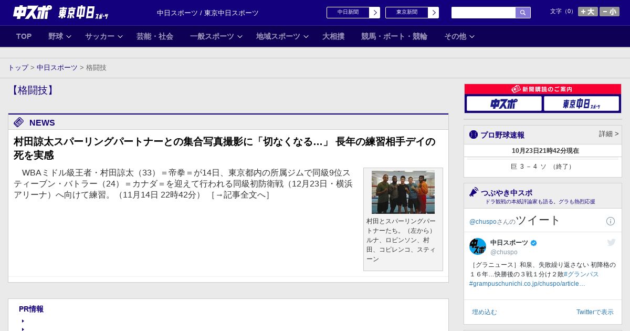The image size is (630, 331).
Task: Click the 巨 3-4 ソ score row
Action: click(543, 167)
